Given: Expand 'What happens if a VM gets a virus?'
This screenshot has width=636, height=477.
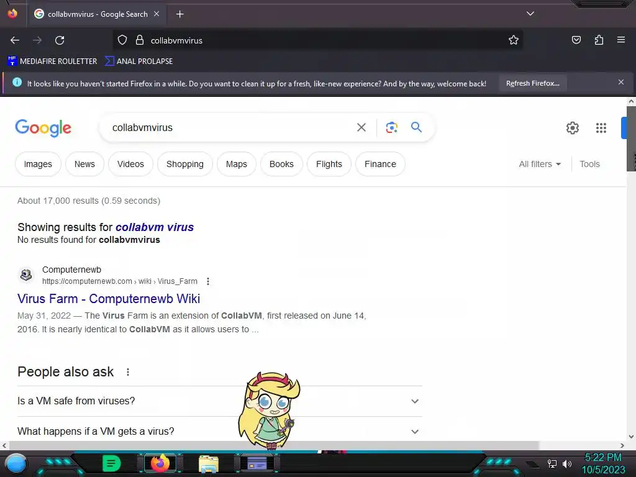Looking at the screenshot, I should coord(219,431).
